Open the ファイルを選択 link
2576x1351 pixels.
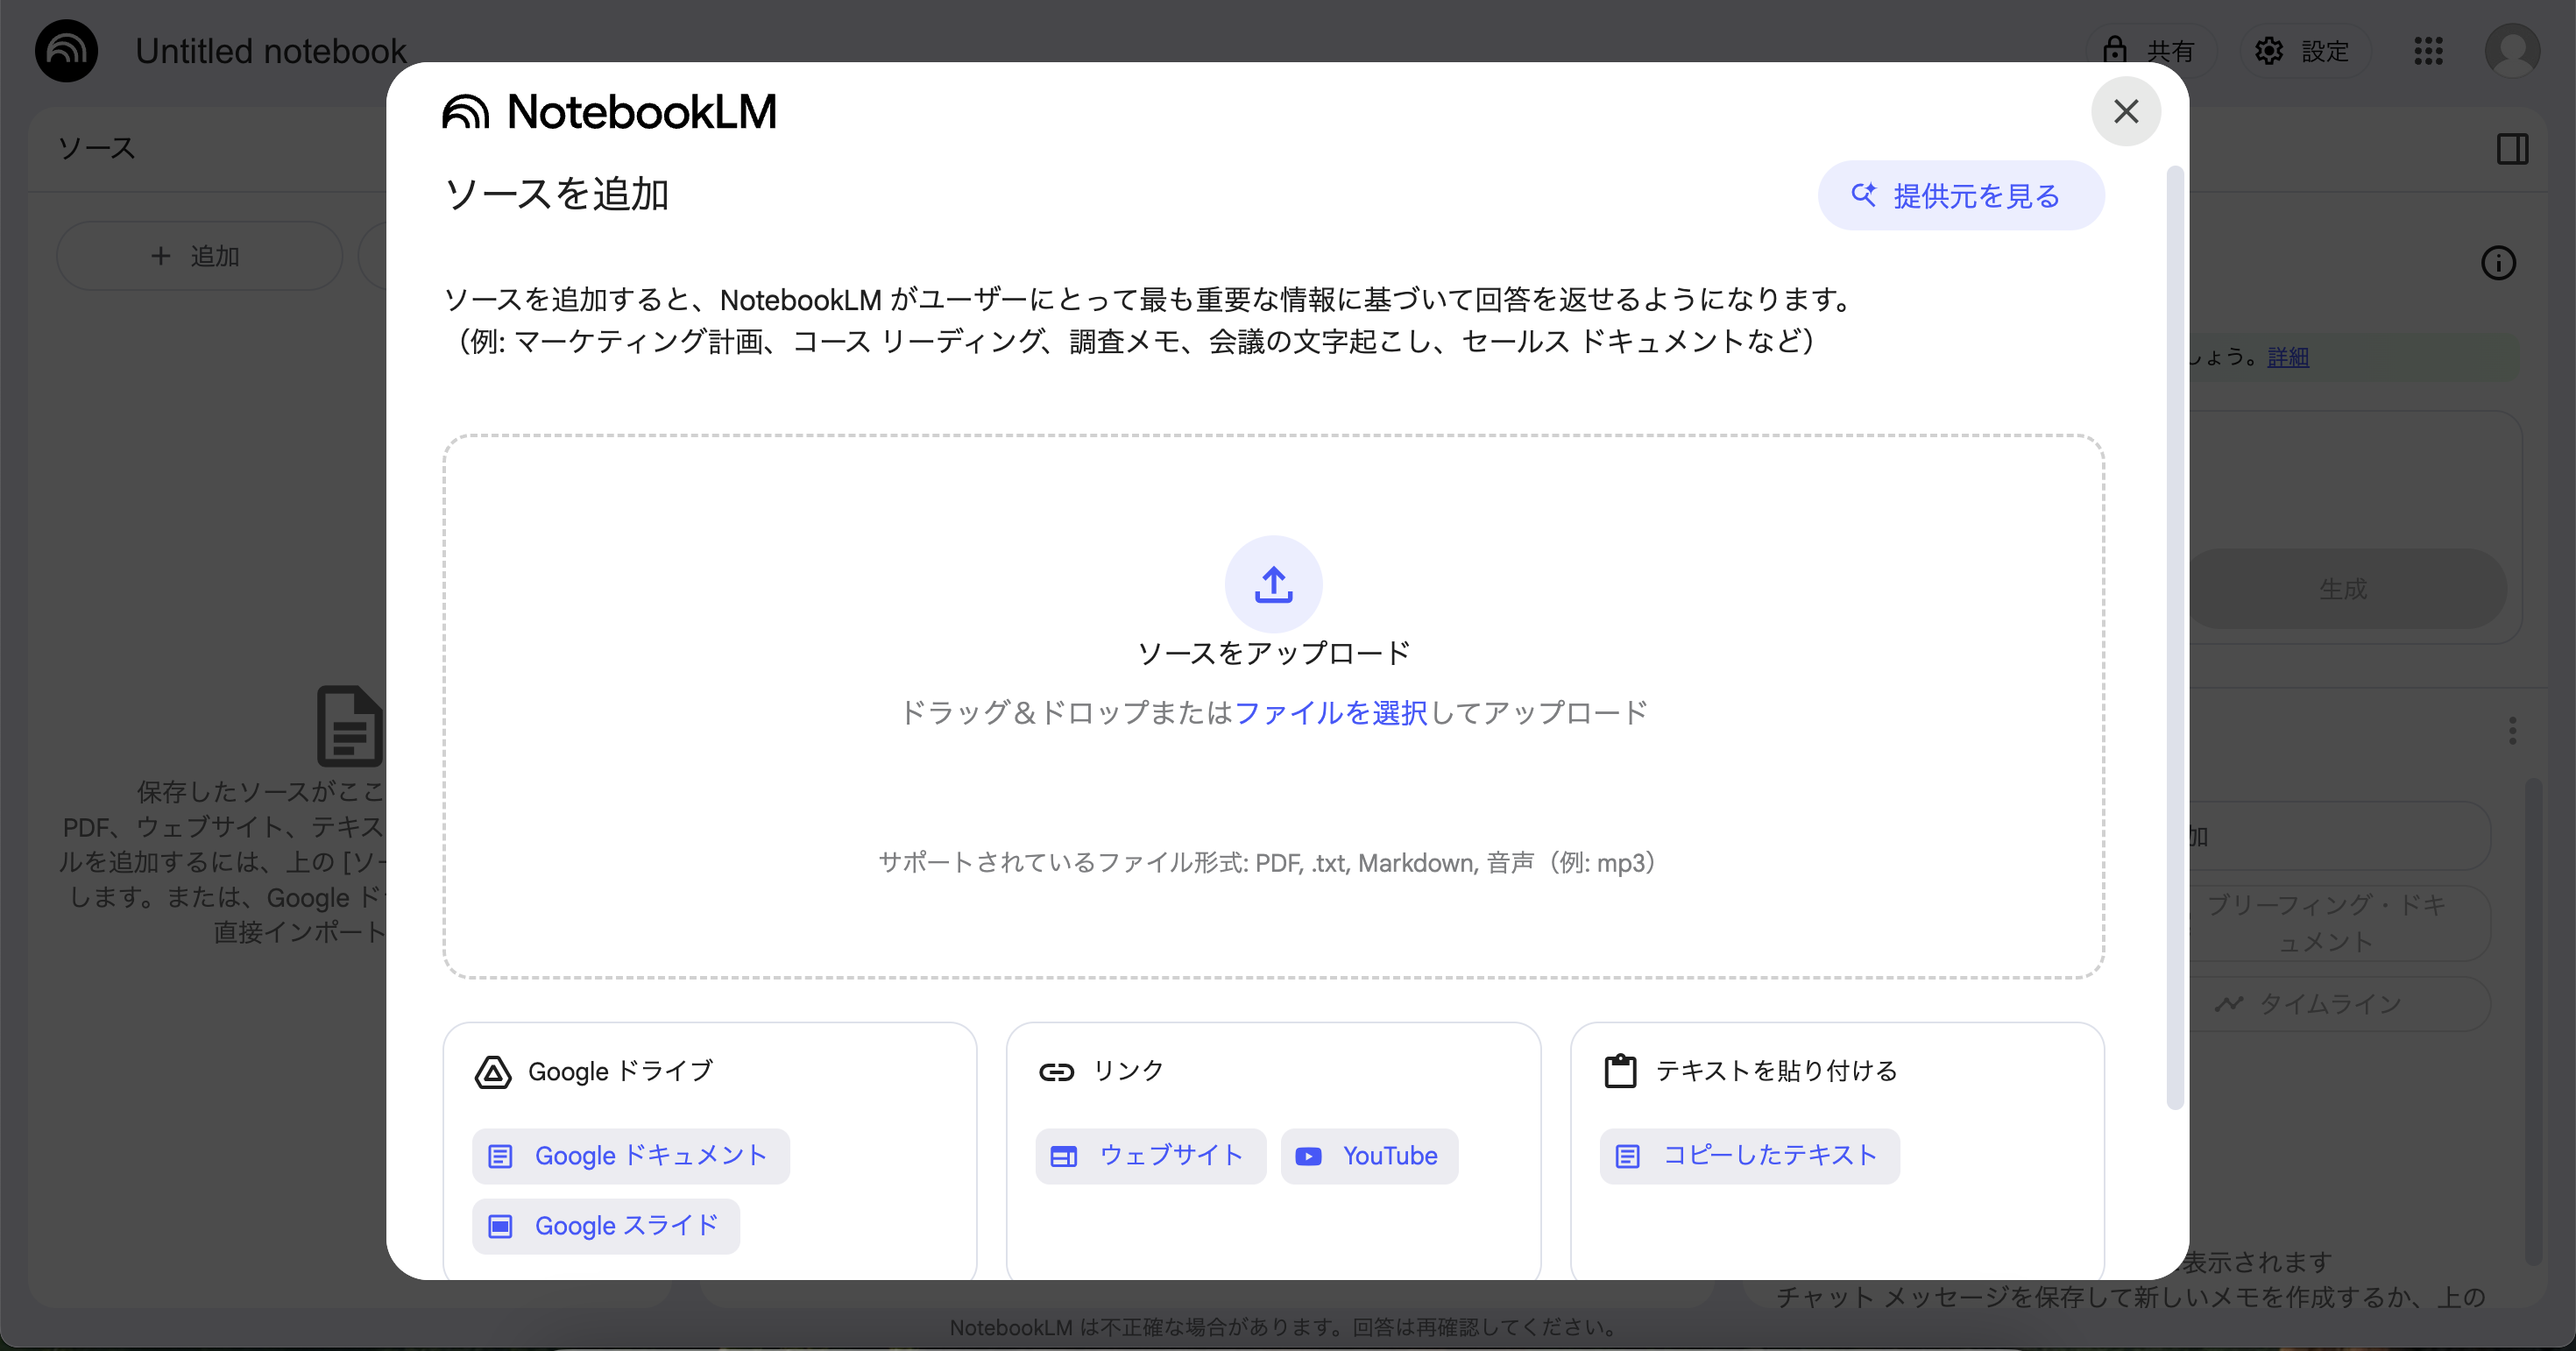pos(1330,712)
